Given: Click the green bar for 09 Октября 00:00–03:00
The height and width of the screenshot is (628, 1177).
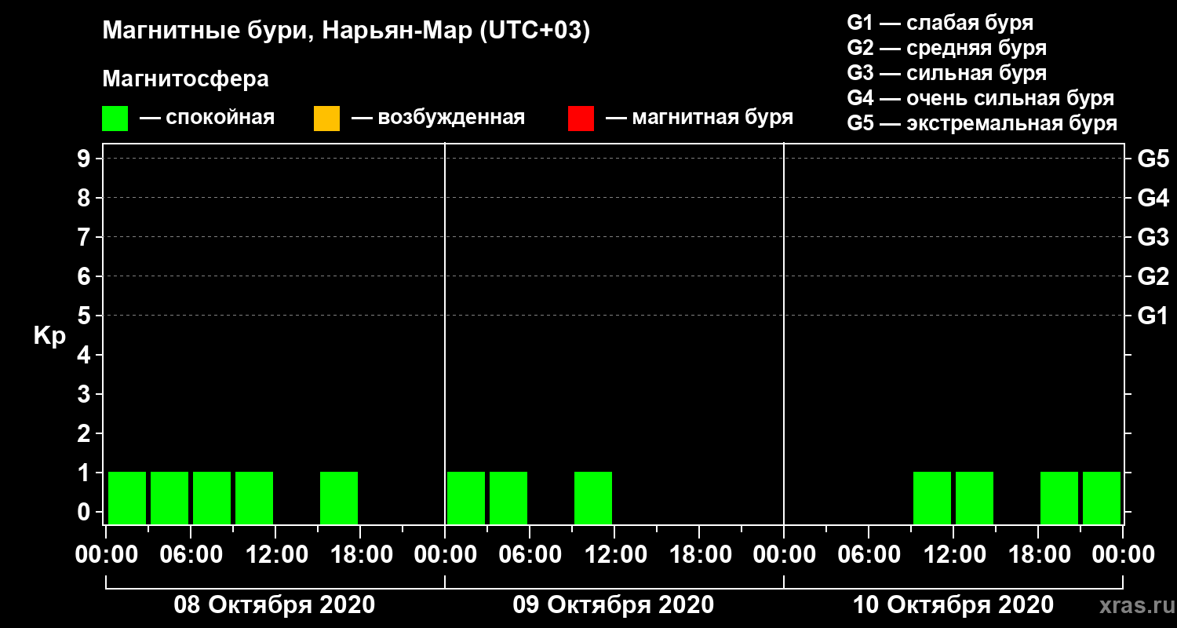Looking at the screenshot, I should (x=466, y=498).
